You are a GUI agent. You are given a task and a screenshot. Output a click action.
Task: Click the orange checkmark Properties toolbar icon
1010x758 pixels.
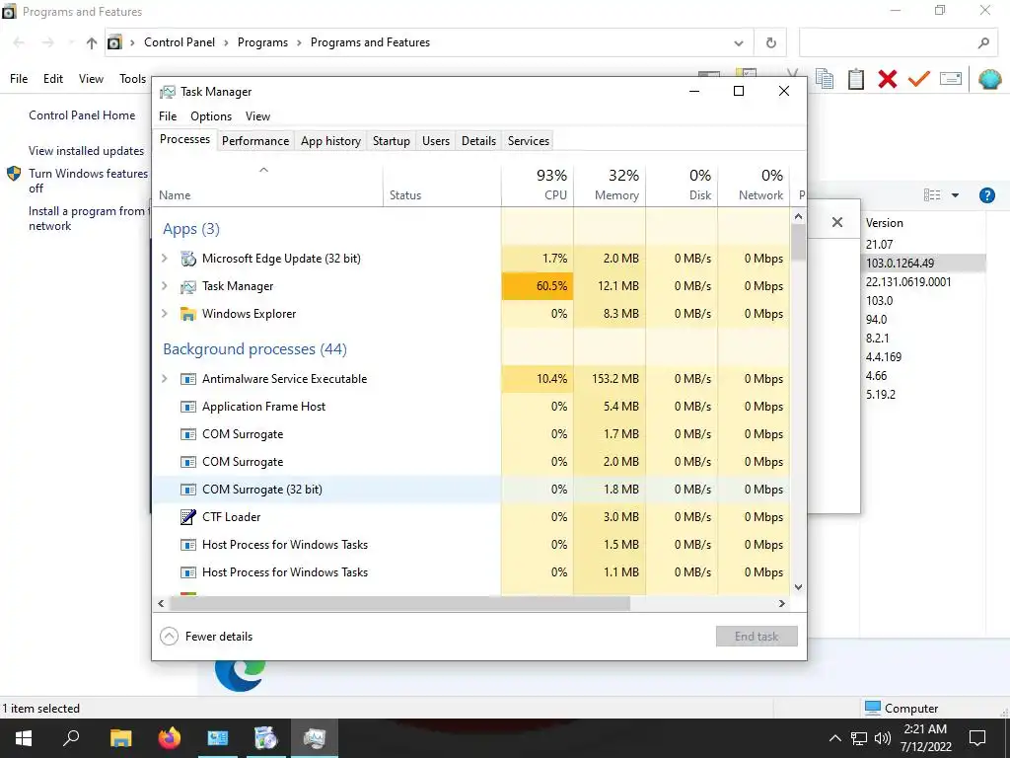pyautogui.click(x=919, y=79)
